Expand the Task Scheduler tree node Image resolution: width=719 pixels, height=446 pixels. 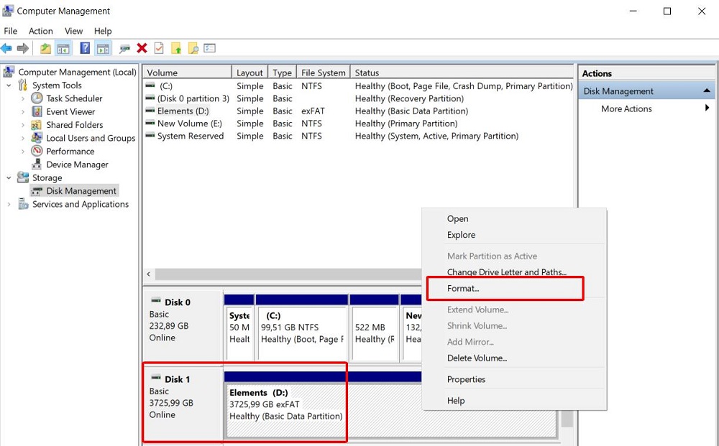[23, 98]
